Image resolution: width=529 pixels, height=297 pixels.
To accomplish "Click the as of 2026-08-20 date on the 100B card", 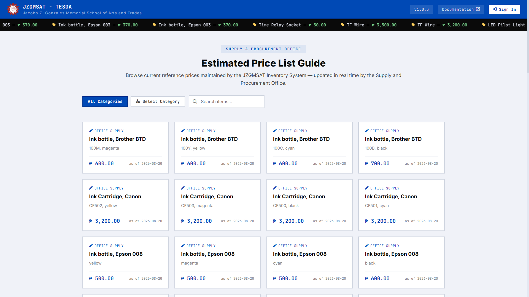I will point(422,164).
